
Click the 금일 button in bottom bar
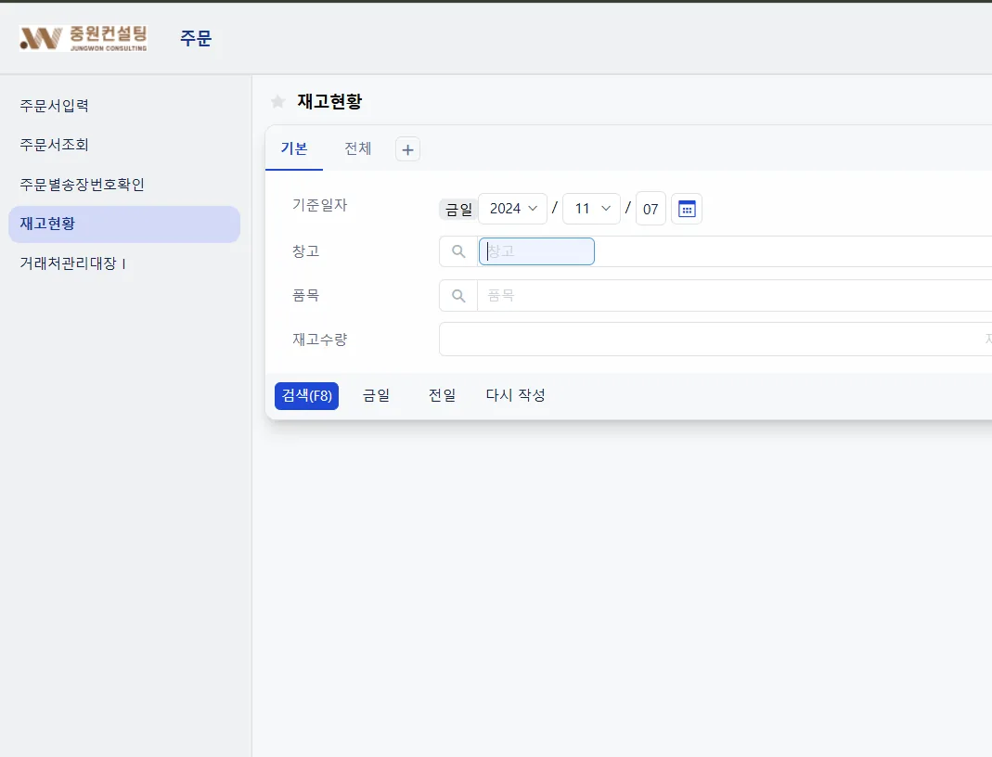pyautogui.click(x=376, y=396)
